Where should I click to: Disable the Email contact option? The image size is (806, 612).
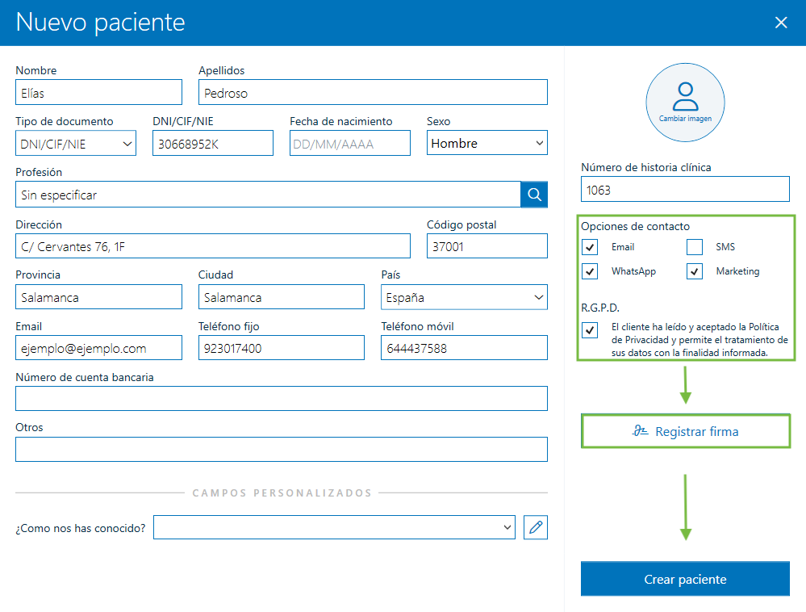click(x=590, y=246)
